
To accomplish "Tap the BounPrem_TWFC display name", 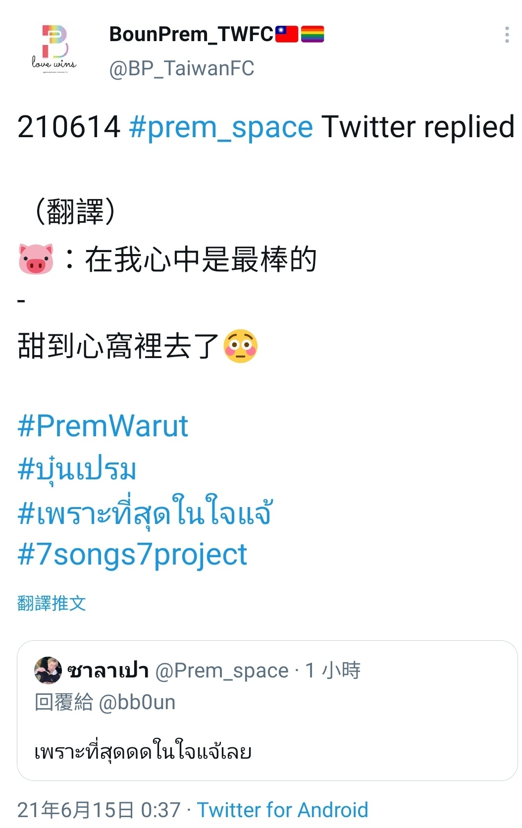I will pyautogui.click(x=191, y=34).
